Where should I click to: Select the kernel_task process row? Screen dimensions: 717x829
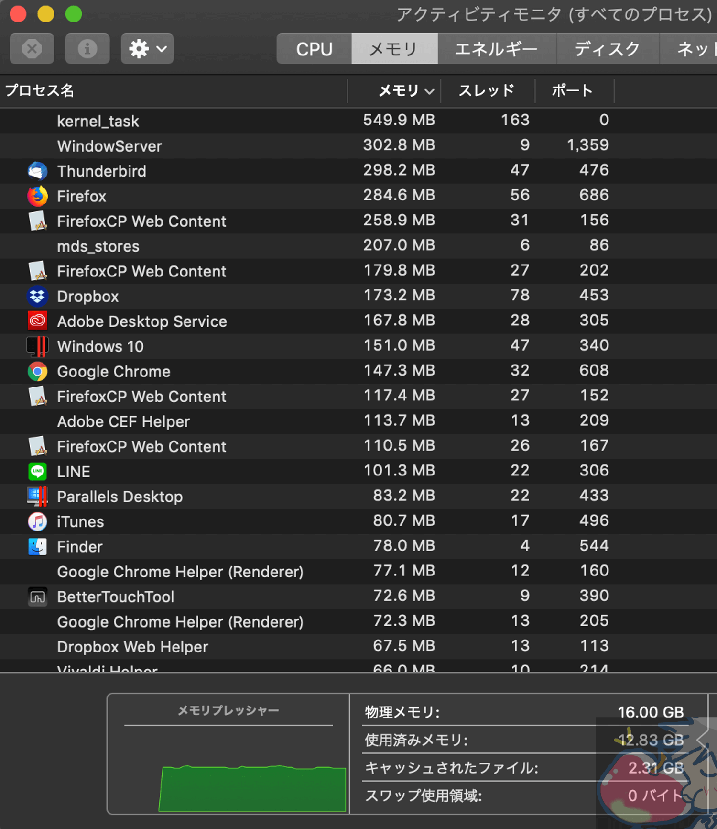(358, 121)
